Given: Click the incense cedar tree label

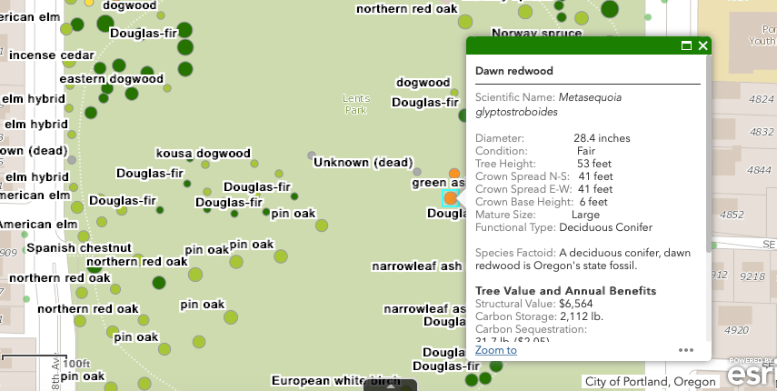Looking at the screenshot, I should (52, 55).
